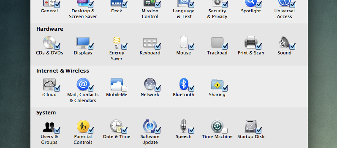Open the Time Machine icon
The width and height of the screenshot is (337, 148).
click(217, 126)
